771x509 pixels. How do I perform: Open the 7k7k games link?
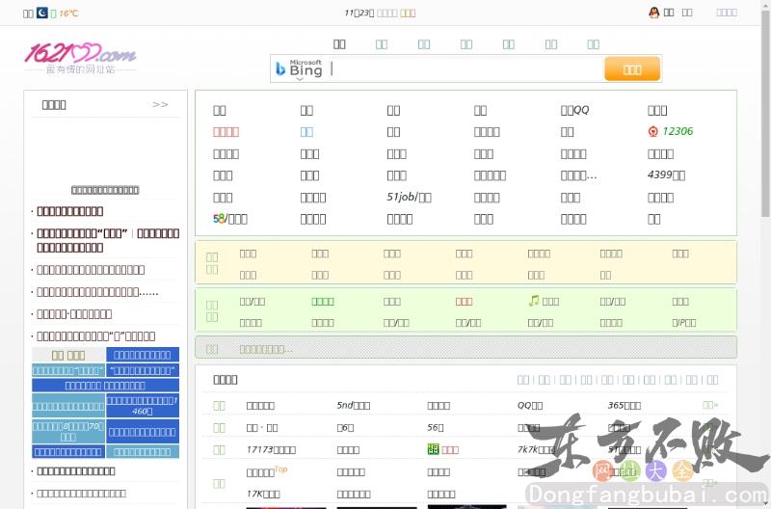click(542, 449)
